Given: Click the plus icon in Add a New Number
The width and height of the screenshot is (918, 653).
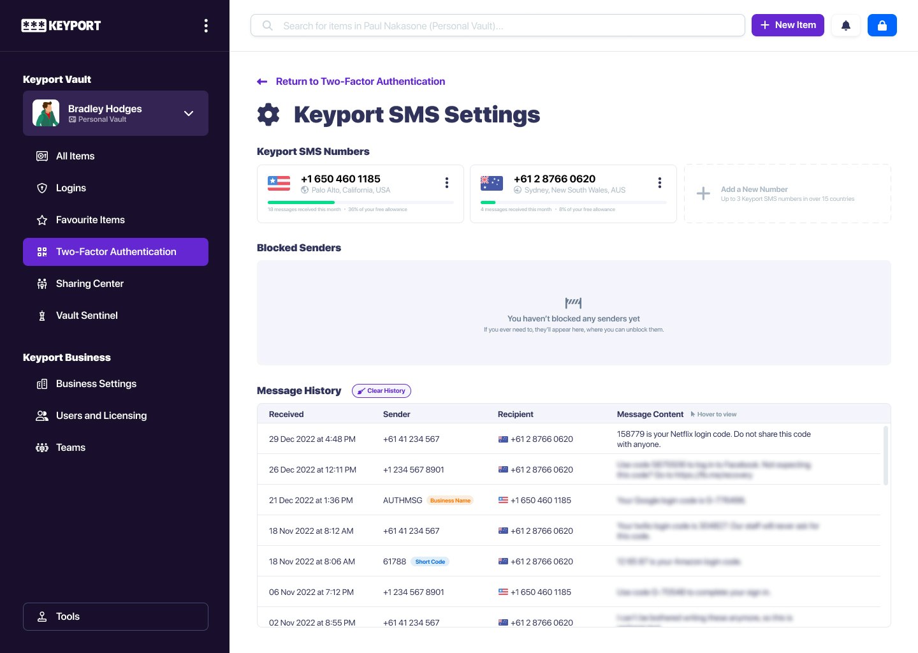Looking at the screenshot, I should [x=703, y=193].
